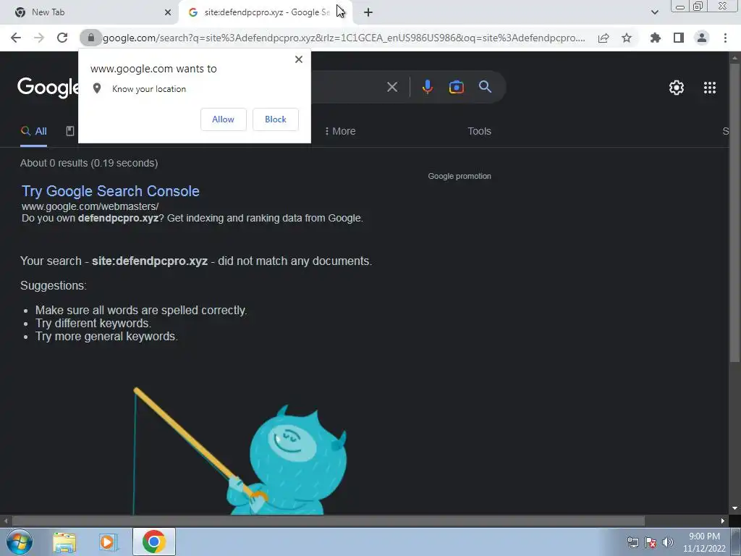741x556 pixels.
Task: Click the vertical scrollbar thumb
Action: 735,213
